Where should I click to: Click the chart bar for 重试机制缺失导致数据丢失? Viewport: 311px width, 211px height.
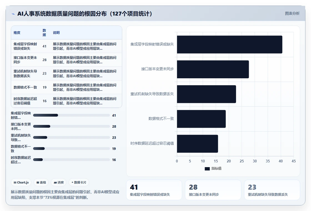pos(207,94)
